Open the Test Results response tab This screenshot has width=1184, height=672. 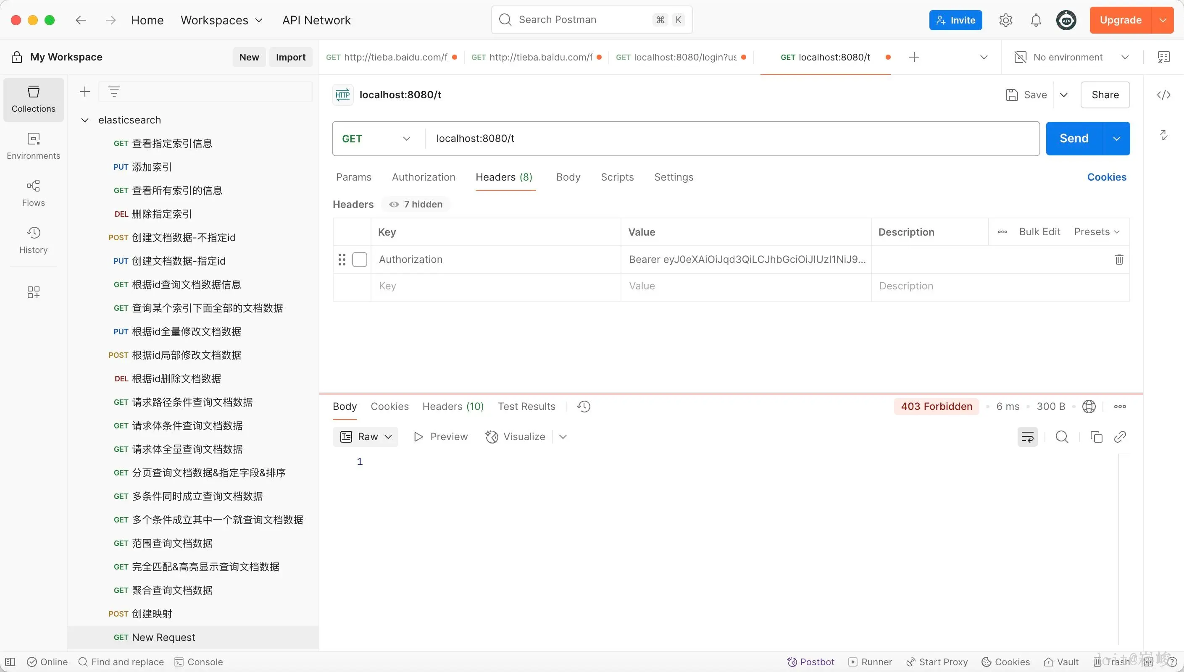[526, 407]
